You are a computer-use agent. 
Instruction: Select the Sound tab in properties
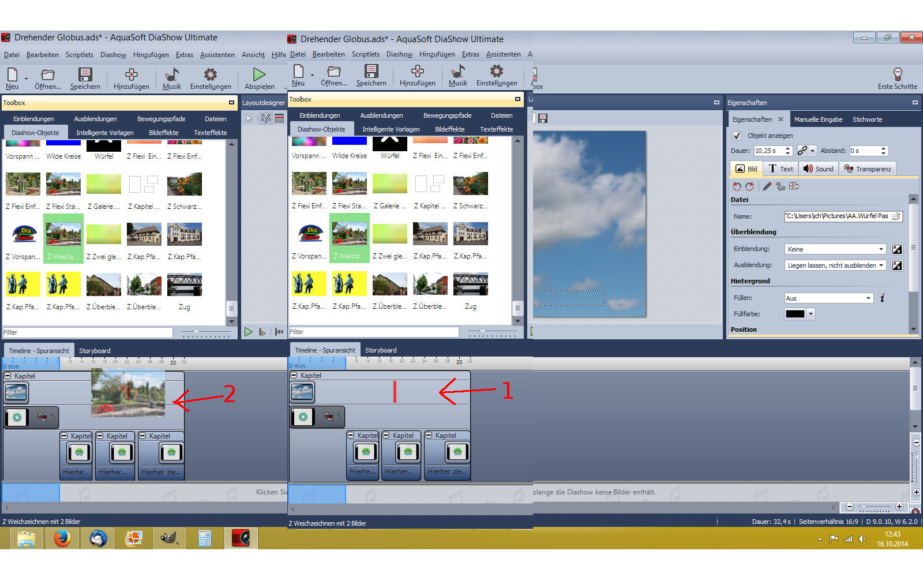(x=818, y=168)
